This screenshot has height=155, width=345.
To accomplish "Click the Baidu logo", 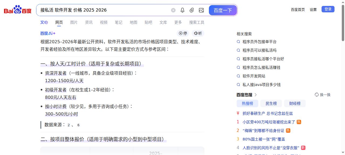I will click(x=18, y=10).
